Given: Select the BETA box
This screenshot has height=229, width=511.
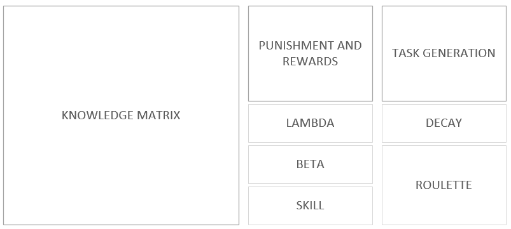Looking at the screenshot, I should [x=311, y=164].
